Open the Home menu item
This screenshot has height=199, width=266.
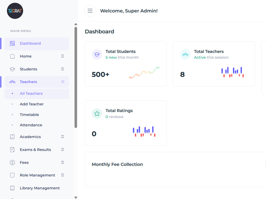(37, 56)
